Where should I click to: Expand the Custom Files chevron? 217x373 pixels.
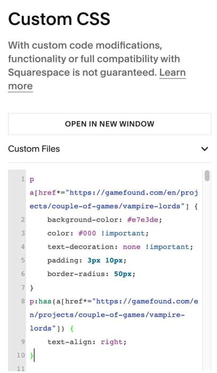[x=205, y=149]
